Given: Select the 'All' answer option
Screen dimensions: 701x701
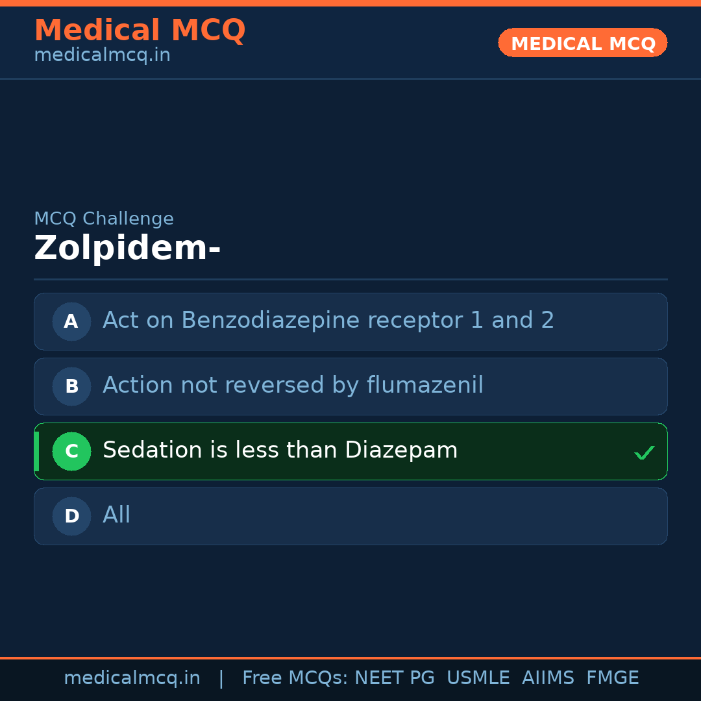Looking at the screenshot, I should point(117,515).
